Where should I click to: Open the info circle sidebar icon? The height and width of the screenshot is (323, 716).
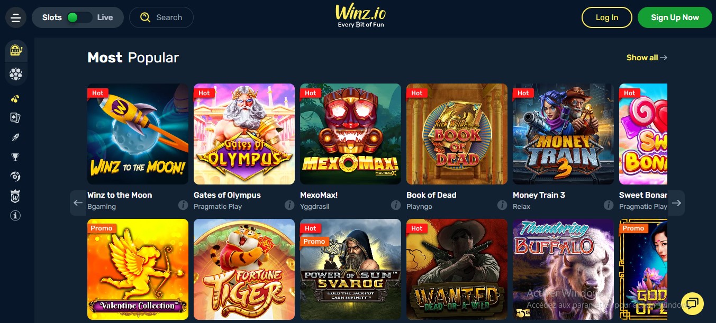tap(15, 216)
